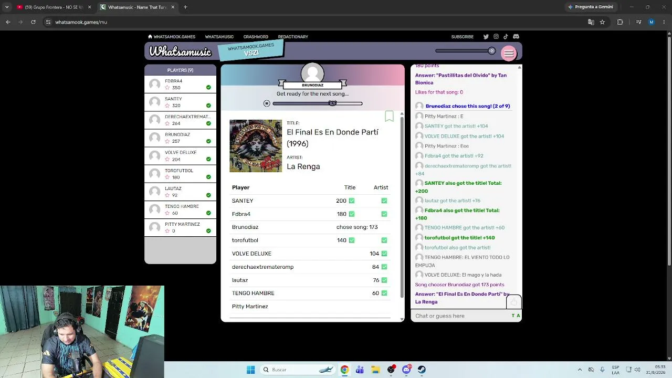This screenshot has width=672, height=378.
Task: Reload the current page
Action: click(33, 22)
